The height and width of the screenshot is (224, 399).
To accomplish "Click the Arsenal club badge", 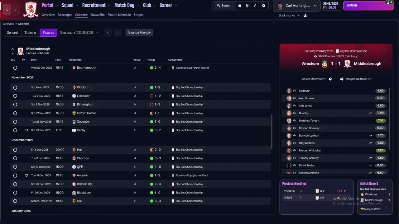I will tap(74, 175).
